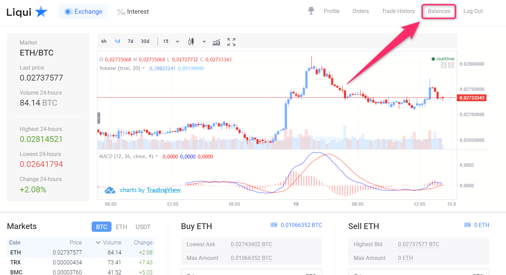Click the Volume sort arrow

pos(98,243)
